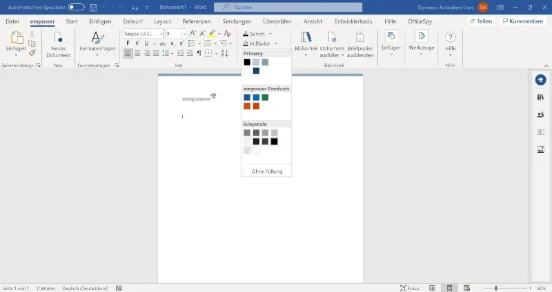Click the format painter brush icon
This screenshot has width=552, height=292.
(x=32, y=52)
